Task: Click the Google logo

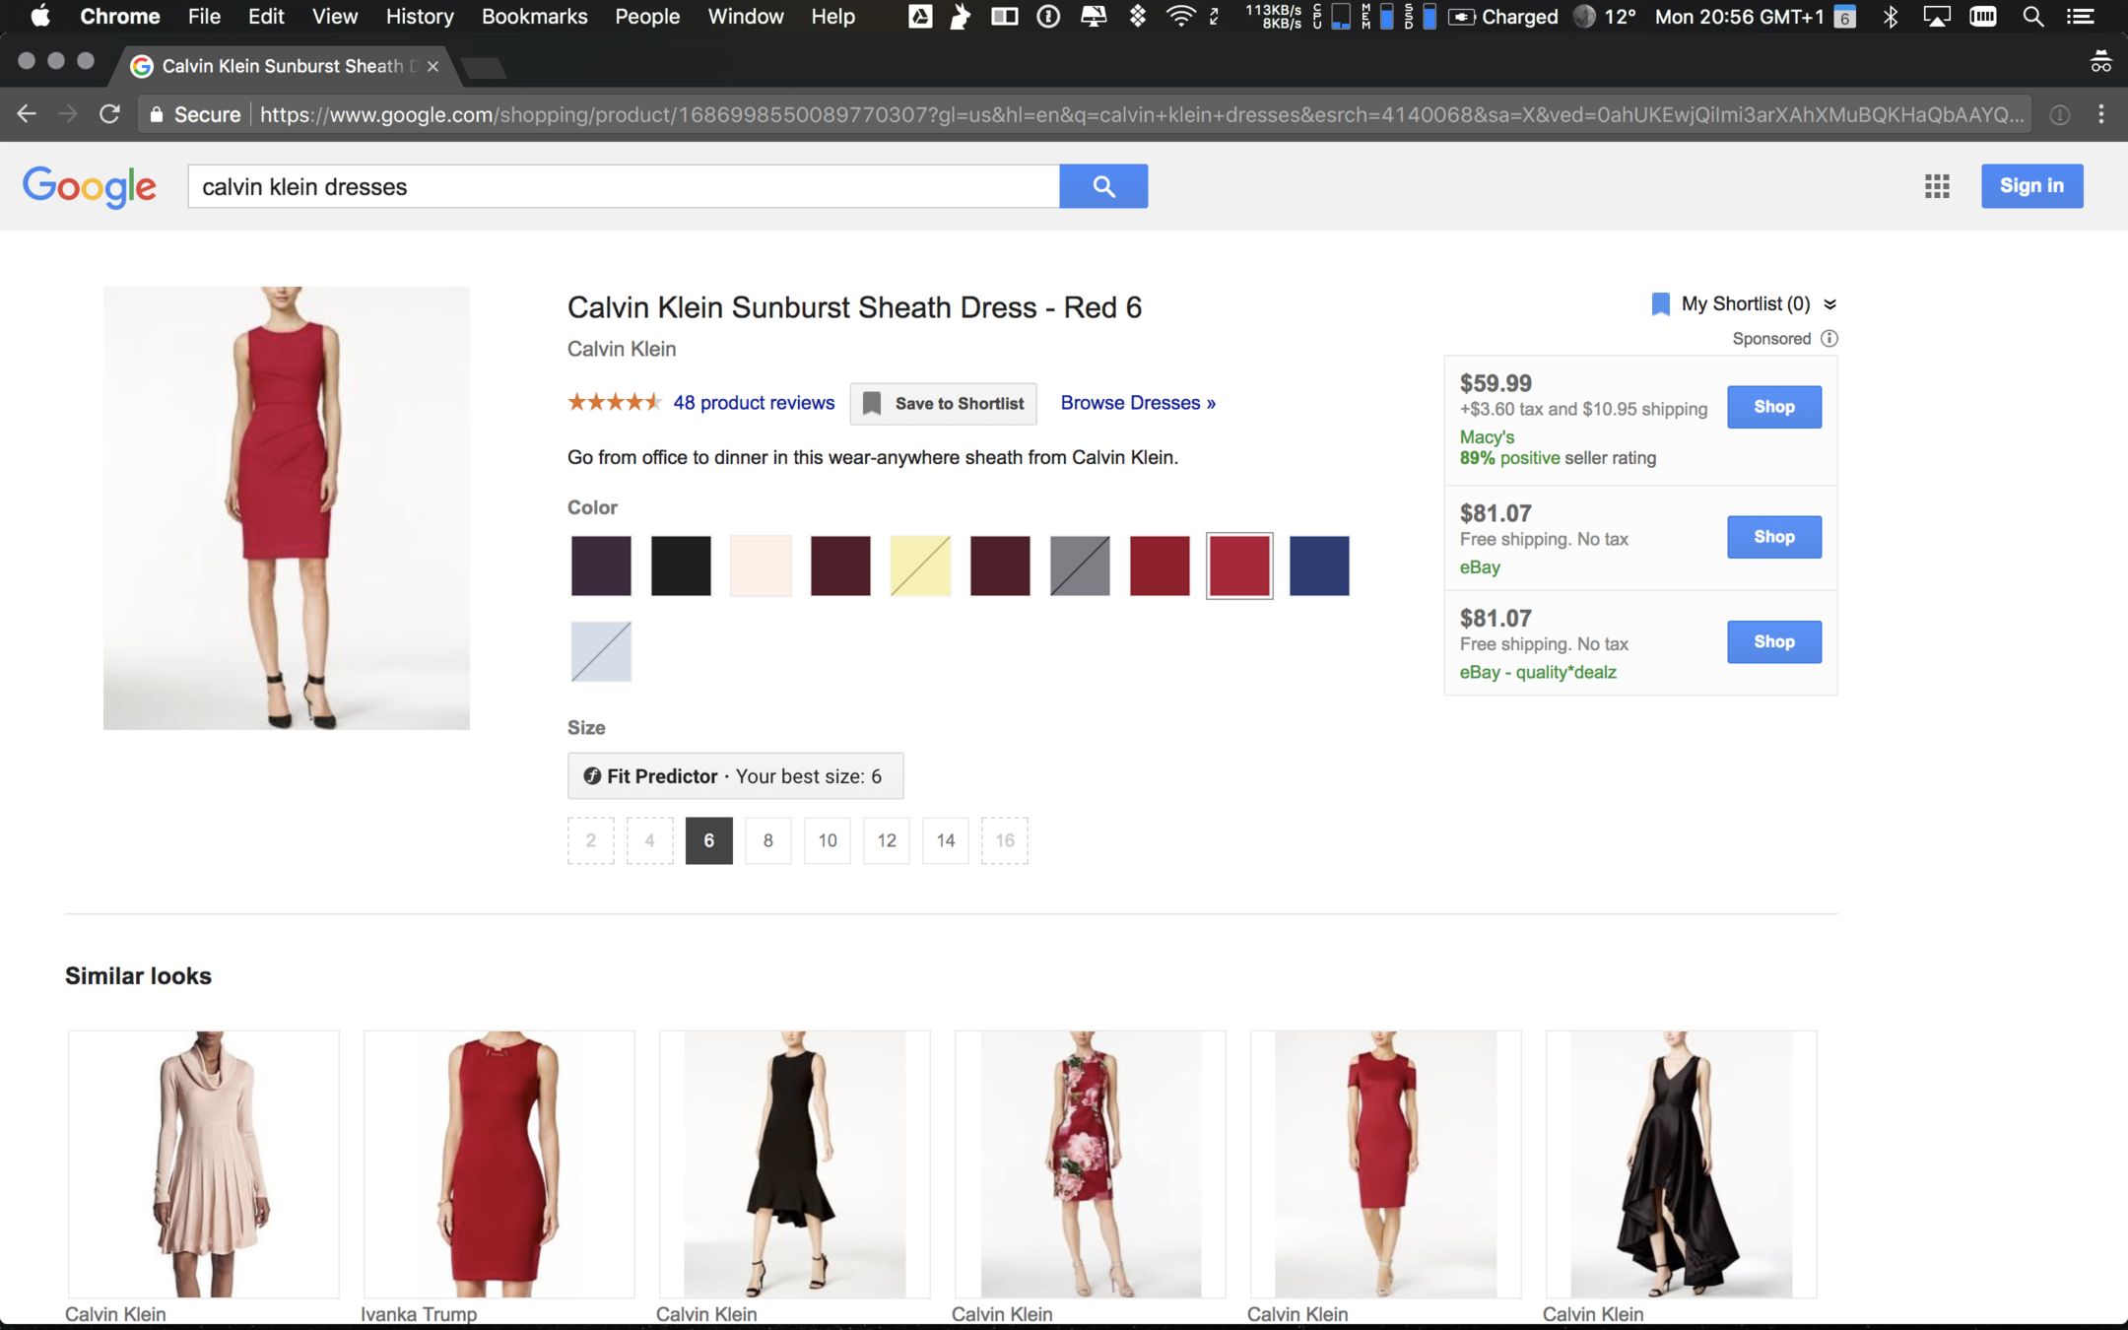Action: (90, 186)
